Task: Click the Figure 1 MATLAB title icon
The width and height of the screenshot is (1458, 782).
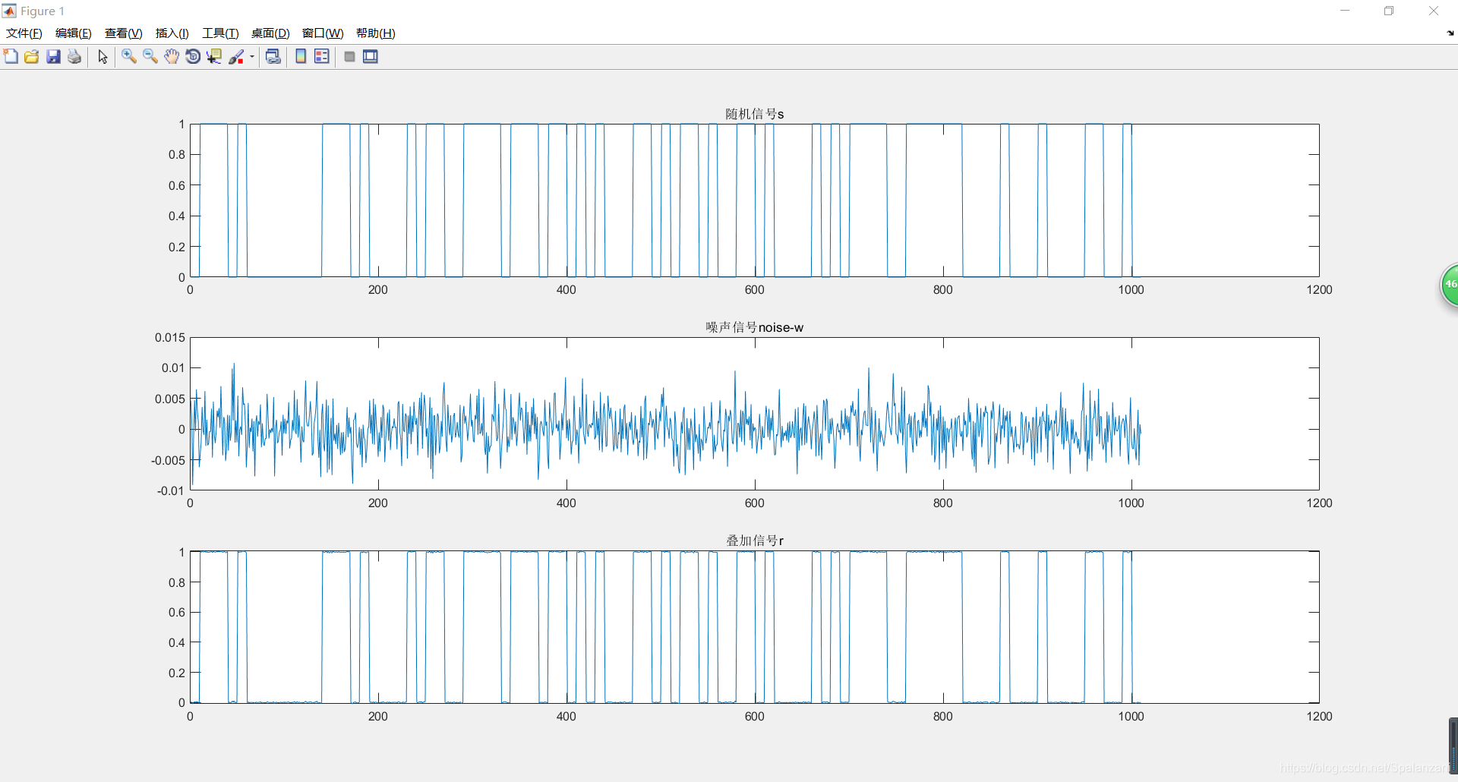Action: click(x=9, y=11)
